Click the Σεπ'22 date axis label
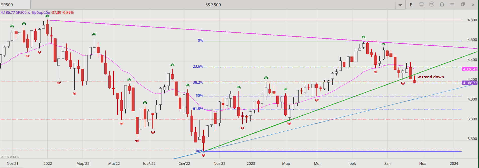The width and height of the screenshot is (479, 168). click(184, 163)
